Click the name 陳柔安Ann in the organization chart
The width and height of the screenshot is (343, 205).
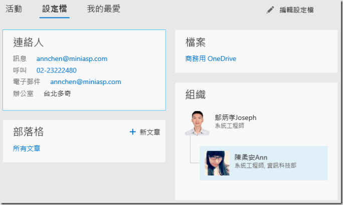pyautogui.click(x=251, y=157)
